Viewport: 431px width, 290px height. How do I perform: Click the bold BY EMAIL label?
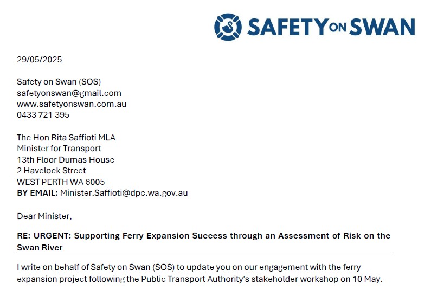tap(37, 193)
